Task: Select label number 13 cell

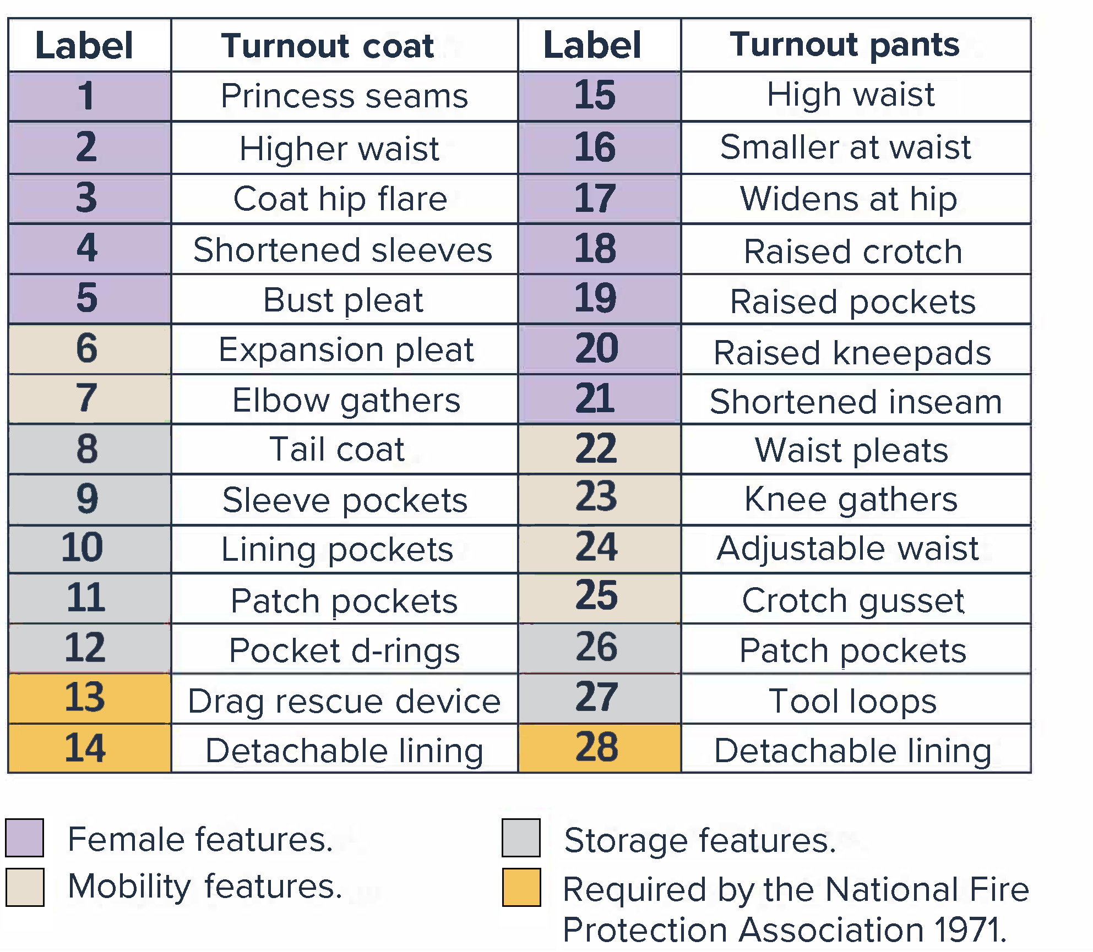Action: click(x=89, y=698)
